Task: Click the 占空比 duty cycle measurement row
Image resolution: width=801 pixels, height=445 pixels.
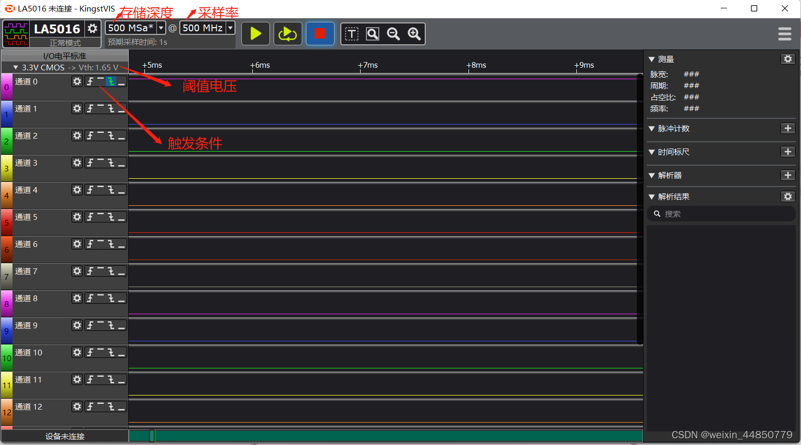Action: (x=675, y=97)
